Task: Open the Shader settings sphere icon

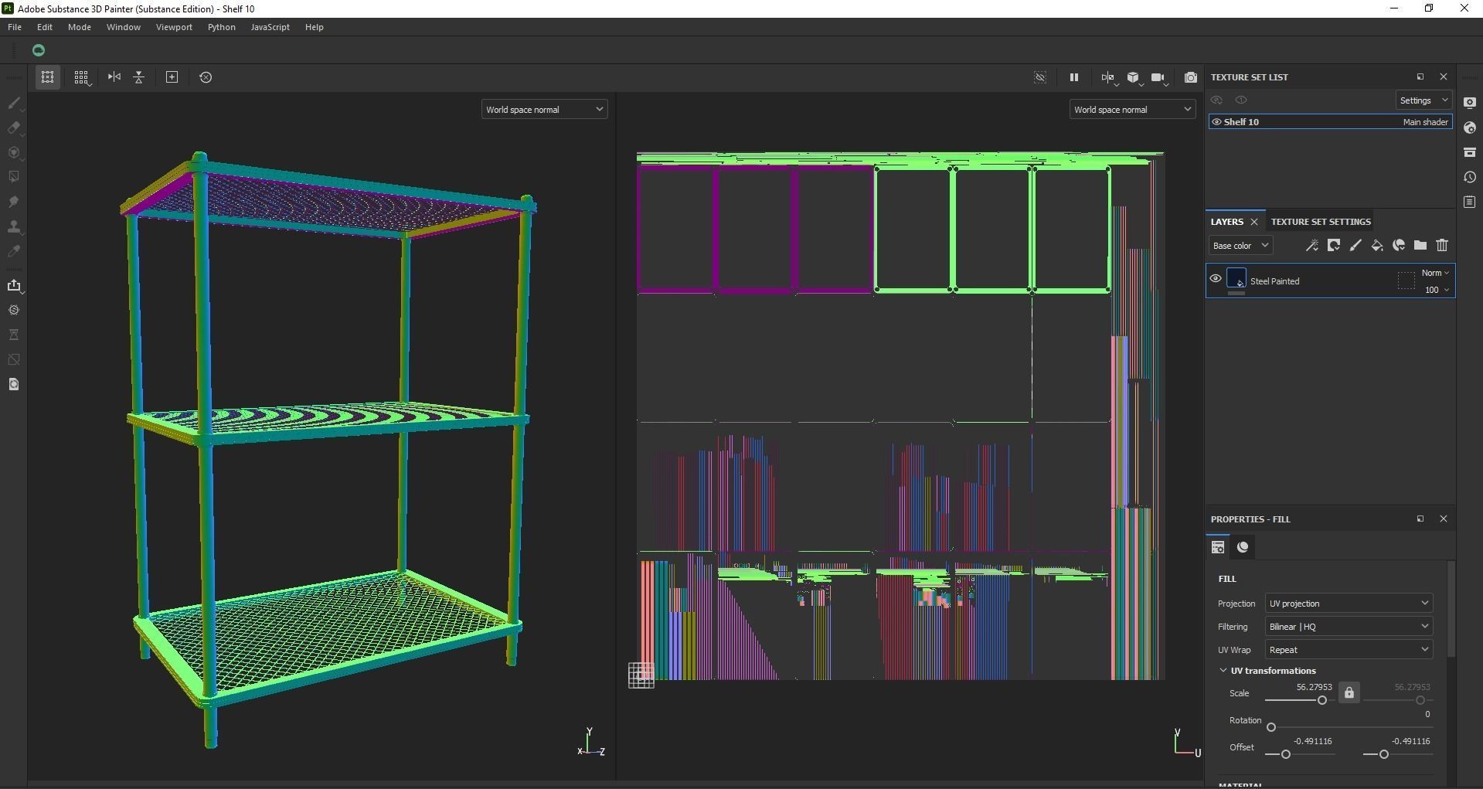Action: pyautogui.click(x=1470, y=128)
